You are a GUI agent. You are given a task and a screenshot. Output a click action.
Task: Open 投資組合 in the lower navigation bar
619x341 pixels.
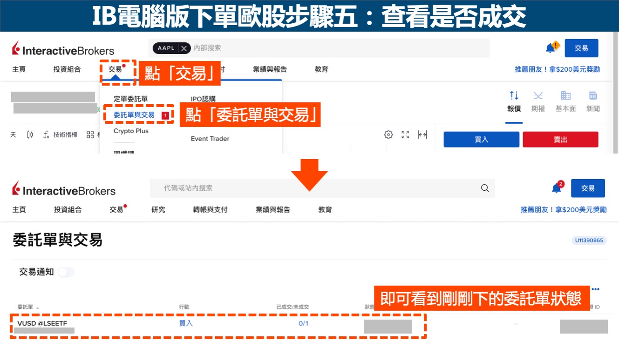coord(68,210)
